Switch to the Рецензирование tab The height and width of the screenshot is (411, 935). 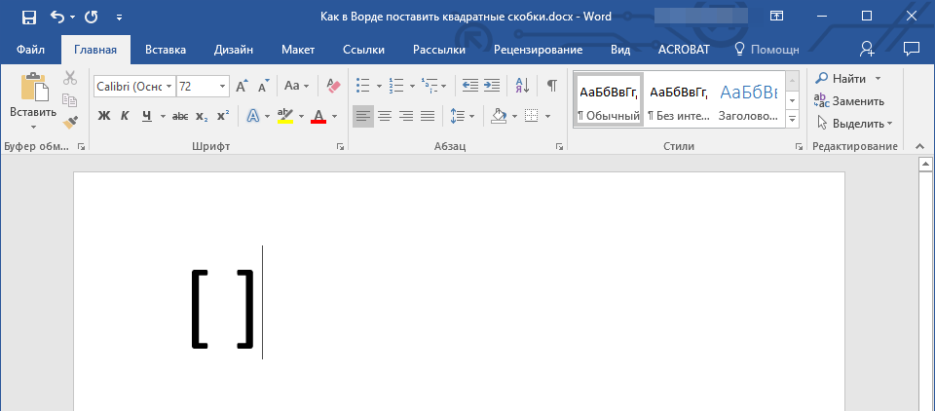[538, 49]
